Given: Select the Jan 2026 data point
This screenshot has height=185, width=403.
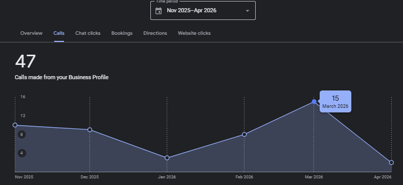Looking at the screenshot, I should click(x=167, y=158).
